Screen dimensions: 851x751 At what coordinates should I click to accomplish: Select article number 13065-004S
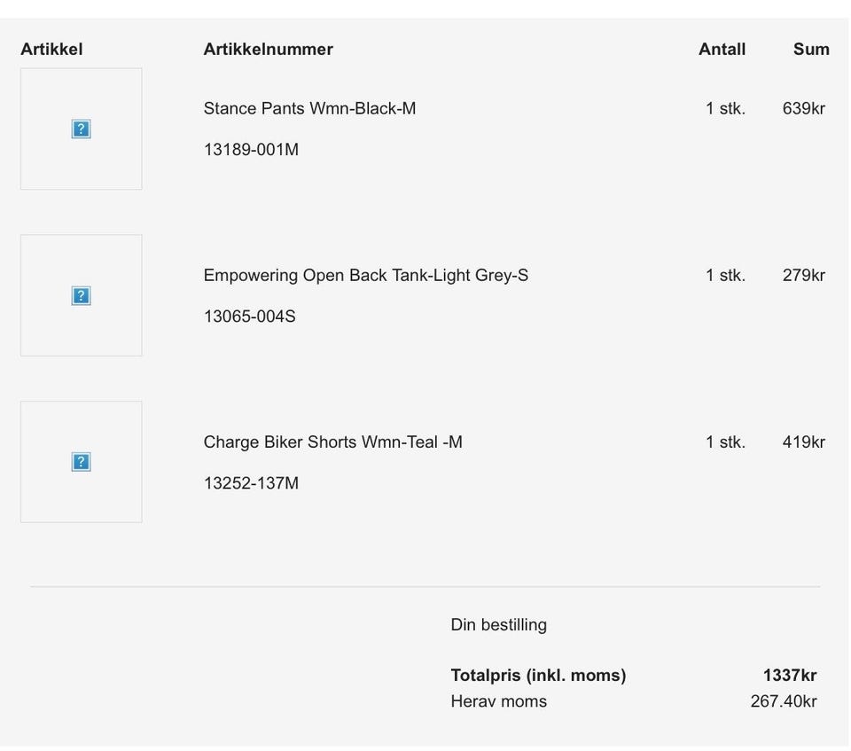[250, 316]
